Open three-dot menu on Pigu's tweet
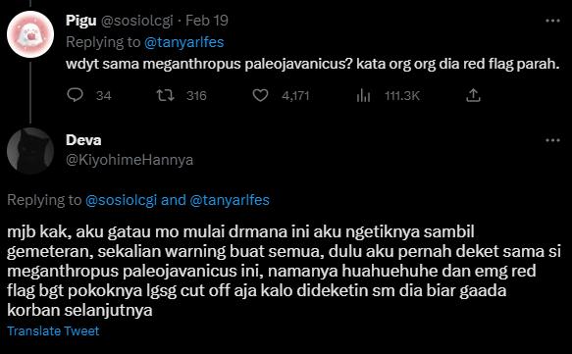The image size is (572, 354). (552, 21)
